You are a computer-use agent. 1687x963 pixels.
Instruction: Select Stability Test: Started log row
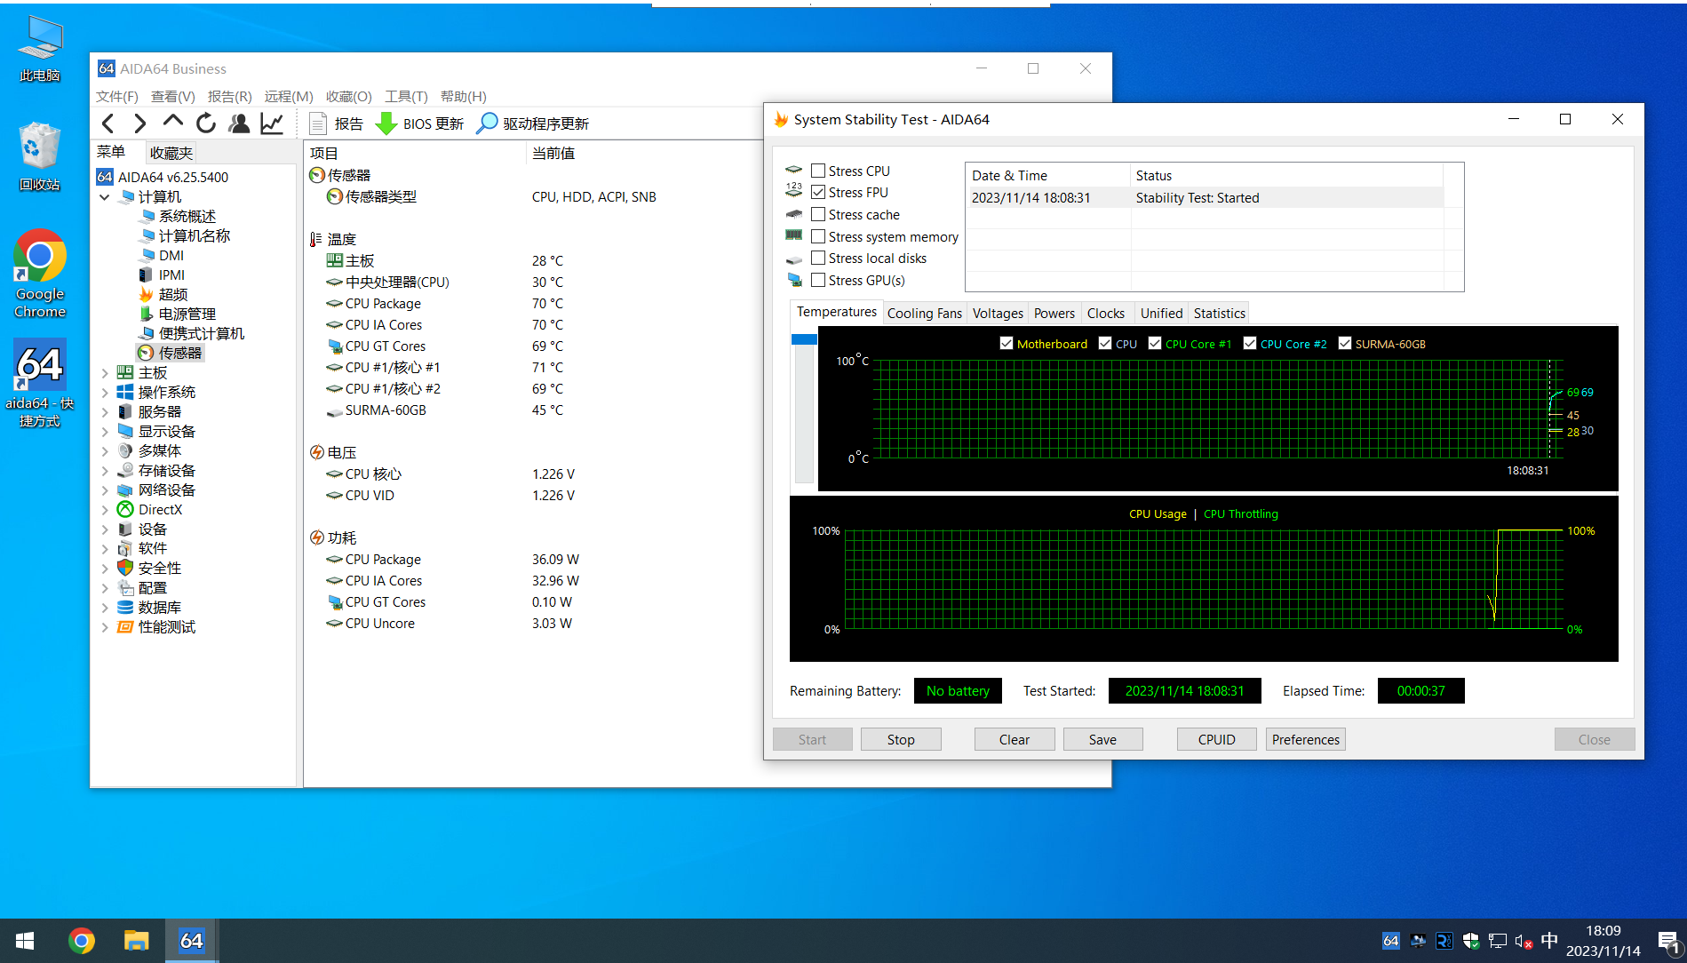click(1205, 197)
